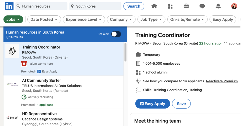Open the Training Coordinator listing title
Image resolution: width=245 pixels, height=126 pixels.
[x=41, y=47]
